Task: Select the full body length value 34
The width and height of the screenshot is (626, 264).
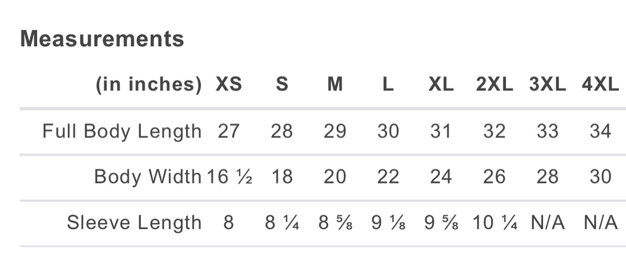Action: (600, 131)
